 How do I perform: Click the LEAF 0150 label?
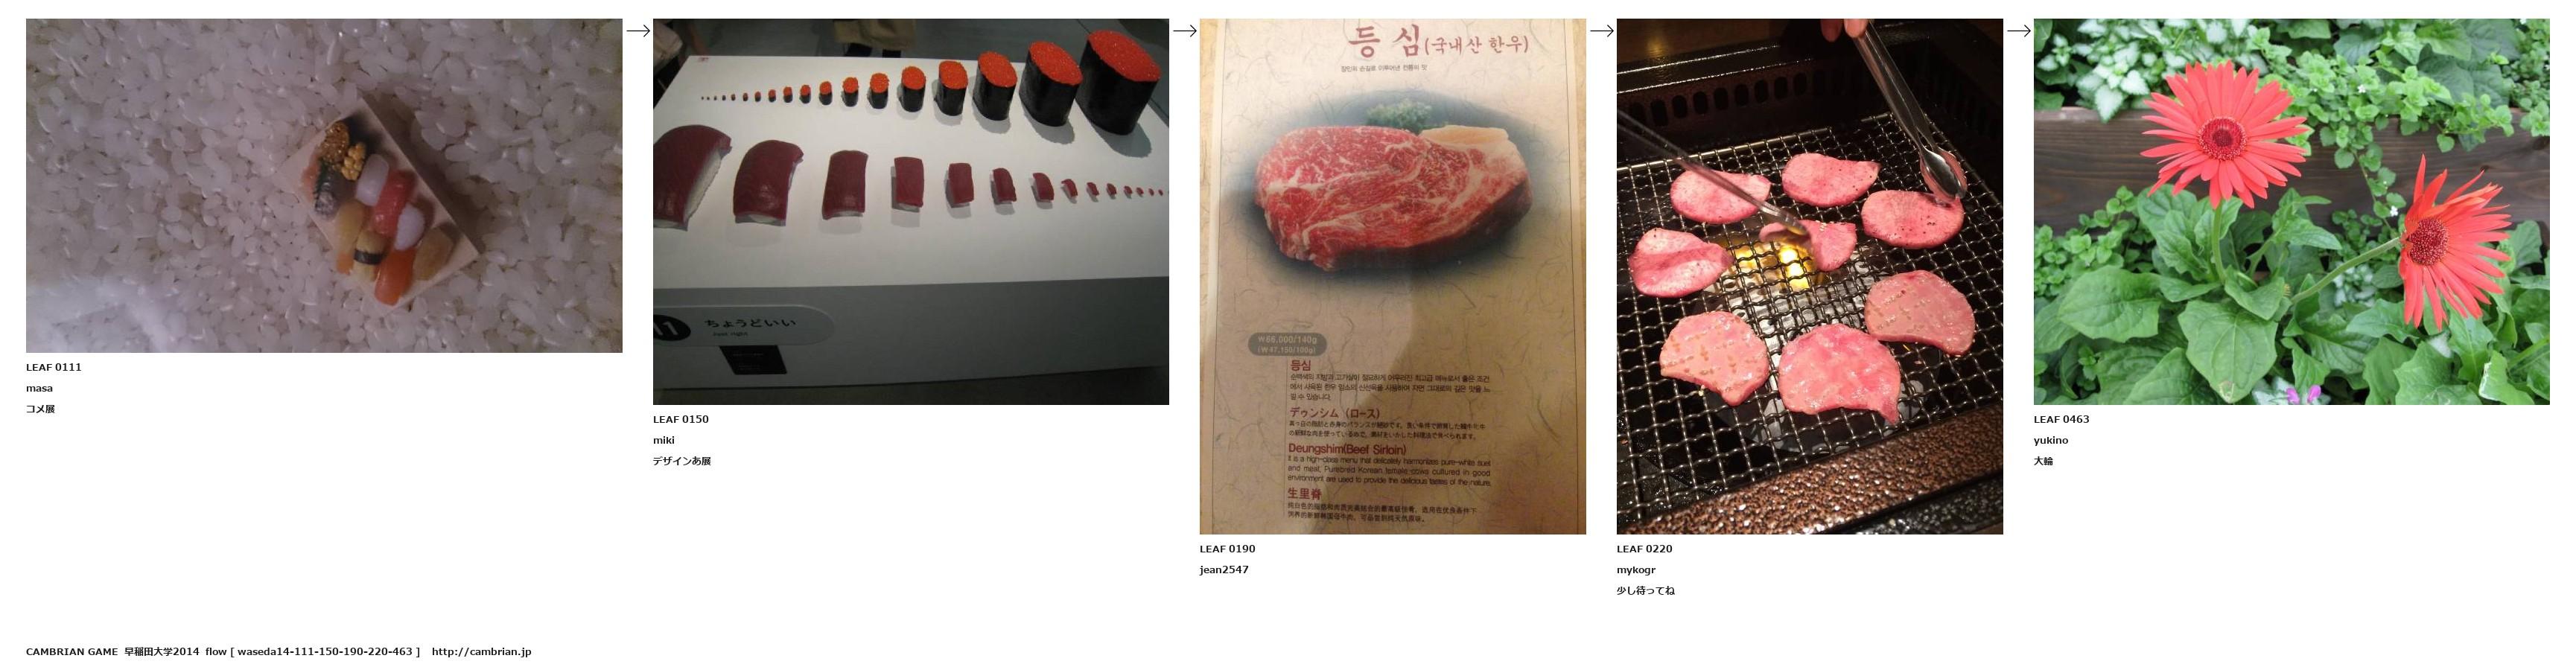click(x=681, y=419)
